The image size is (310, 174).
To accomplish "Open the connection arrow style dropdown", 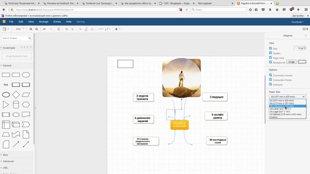I will point(100,29).
